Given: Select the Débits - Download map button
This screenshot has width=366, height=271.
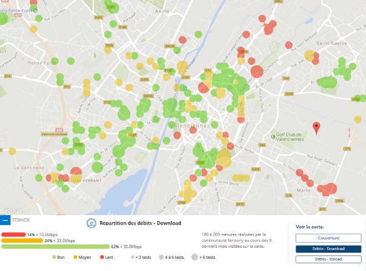Looking at the screenshot, I should 328,249.
